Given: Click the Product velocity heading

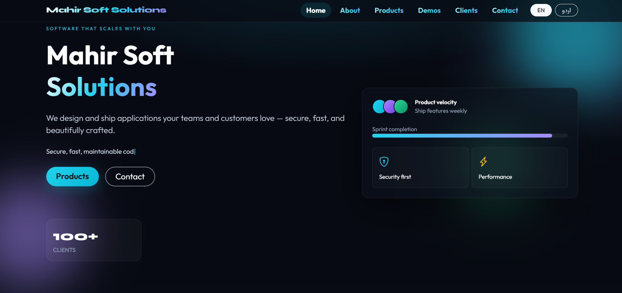Looking at the screenshot, I should pos(436,102).
